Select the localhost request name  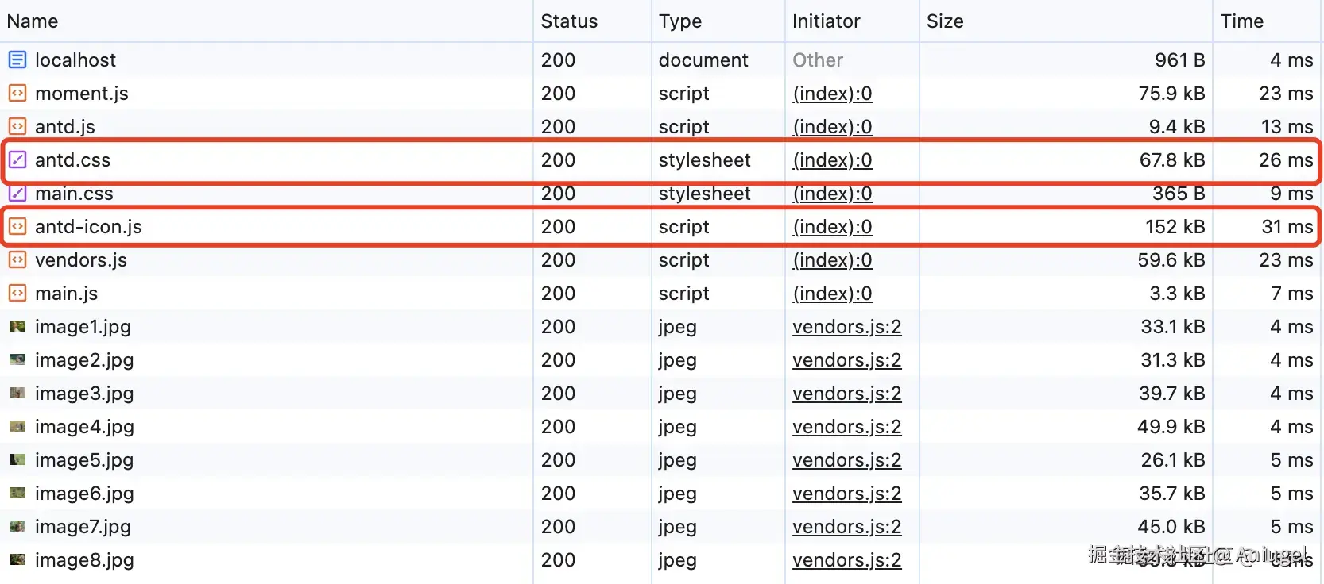click(x=75, y=60)
